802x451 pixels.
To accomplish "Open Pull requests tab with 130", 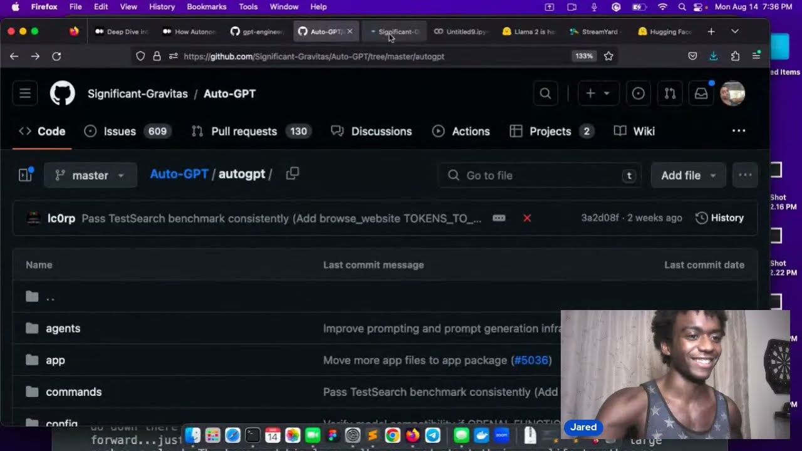I will (251, 131).
